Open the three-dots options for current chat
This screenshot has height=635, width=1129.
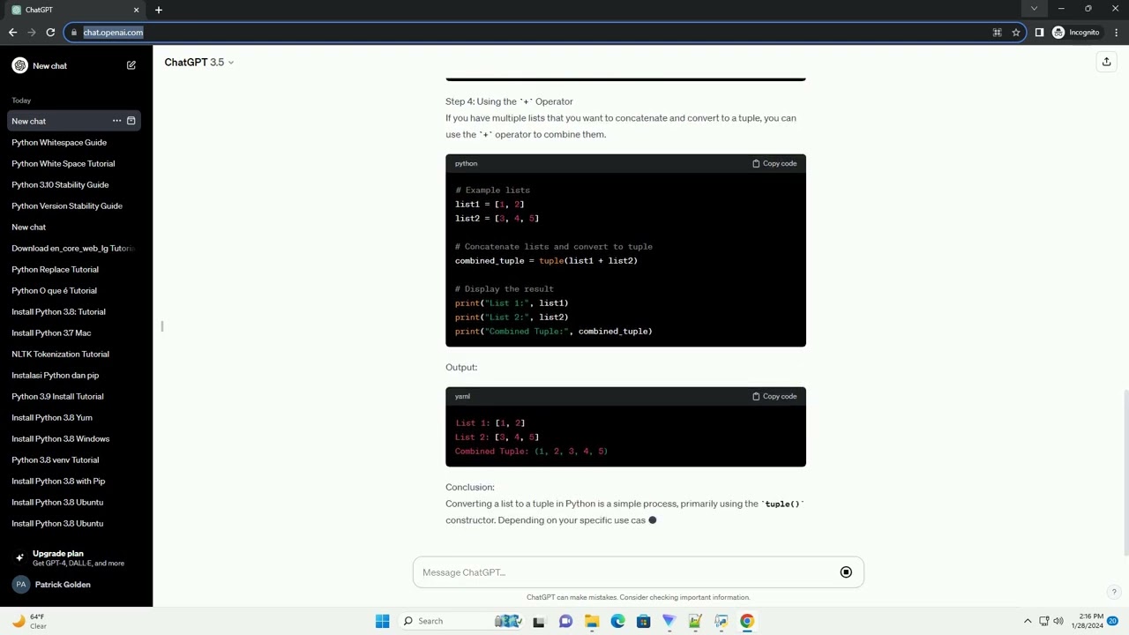116,121
